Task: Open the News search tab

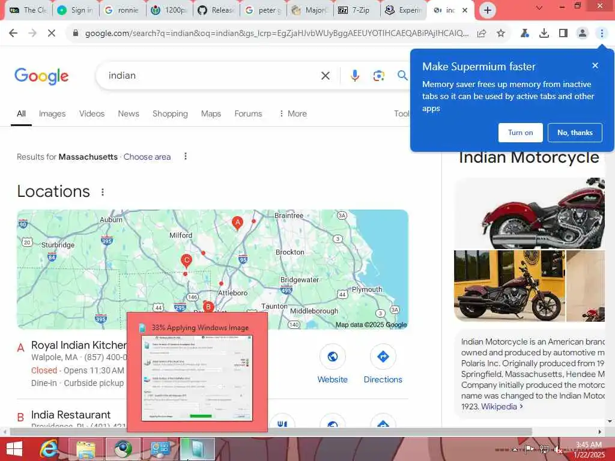Action: pos(129,113)
